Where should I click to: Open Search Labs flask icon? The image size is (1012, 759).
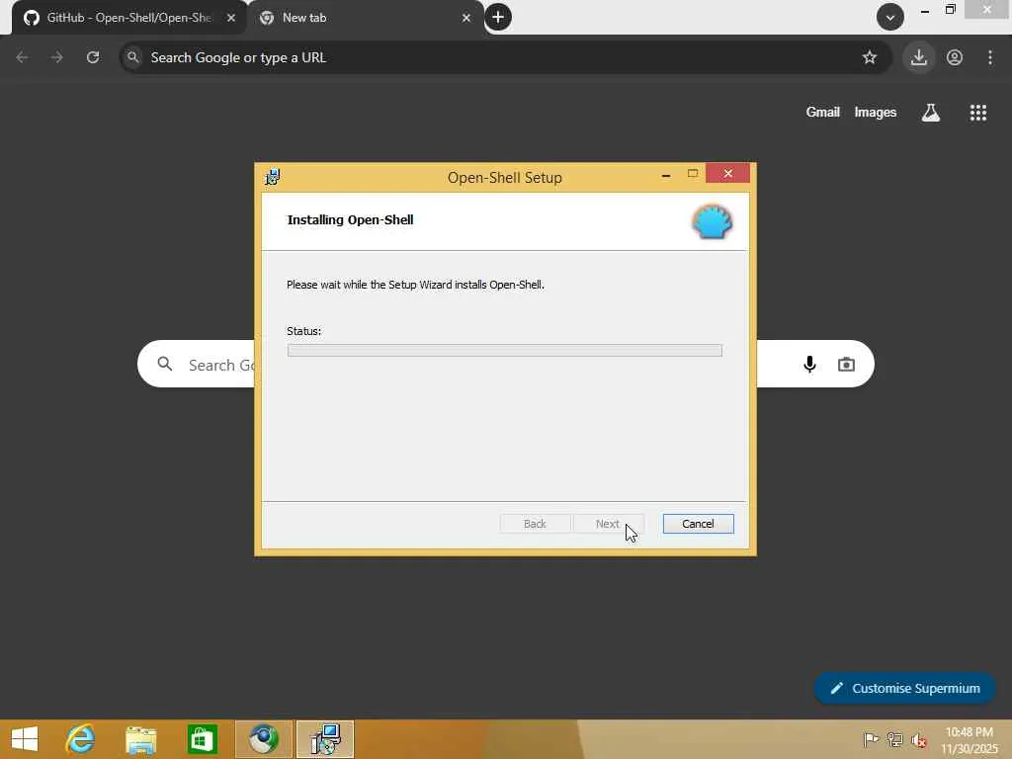point(930,113)
